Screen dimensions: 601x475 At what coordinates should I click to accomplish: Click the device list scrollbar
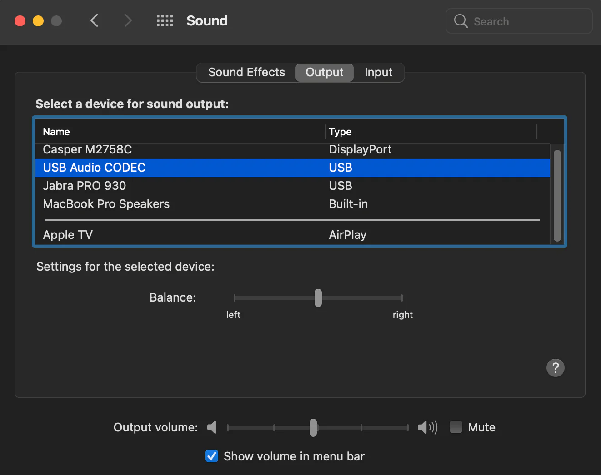point(557,195)
